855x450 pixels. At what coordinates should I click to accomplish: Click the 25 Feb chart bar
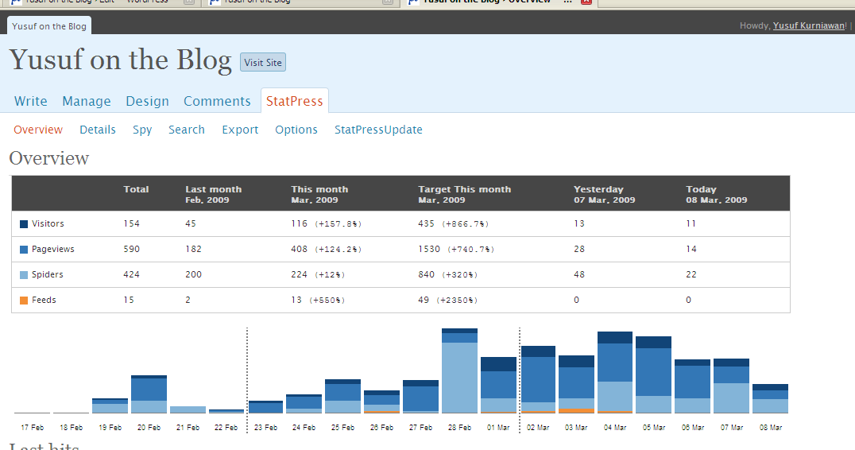coord(343,397)
